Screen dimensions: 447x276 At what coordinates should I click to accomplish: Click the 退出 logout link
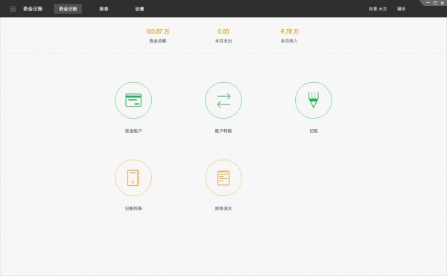pyautogui.click(x=401, y=9)
